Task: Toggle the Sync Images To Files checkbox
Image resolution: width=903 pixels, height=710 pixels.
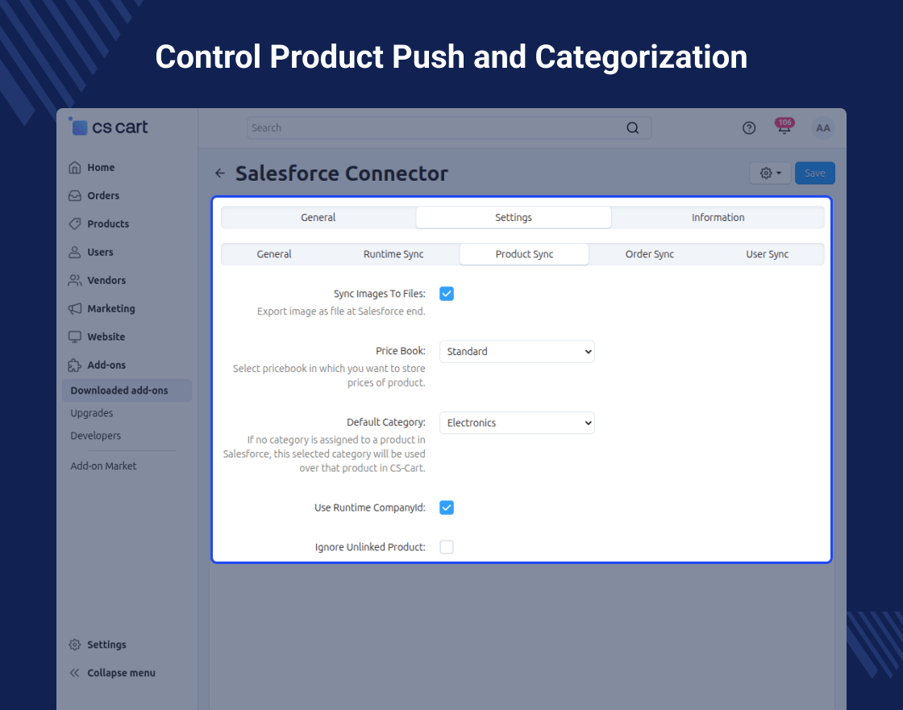Action: [x=447, y=294]
